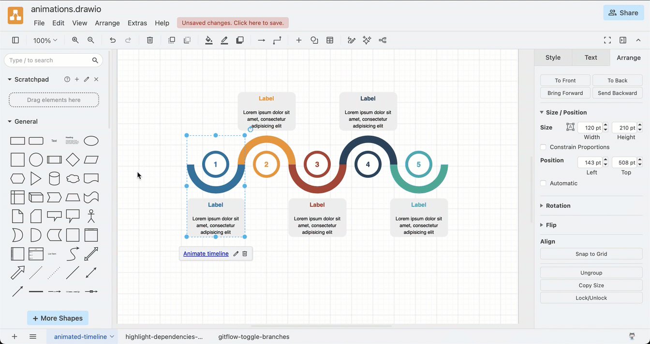Click Unsaved changes save notice
The width and height of the screenshot is (650, 344).
pos(233,23)
